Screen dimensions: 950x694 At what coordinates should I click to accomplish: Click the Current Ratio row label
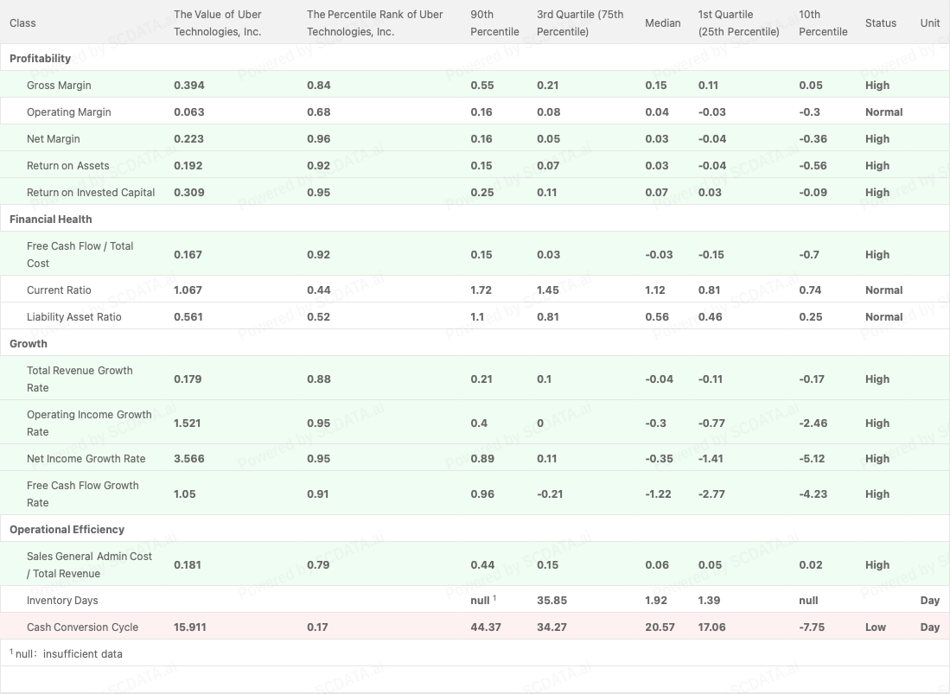coord(59,290)
